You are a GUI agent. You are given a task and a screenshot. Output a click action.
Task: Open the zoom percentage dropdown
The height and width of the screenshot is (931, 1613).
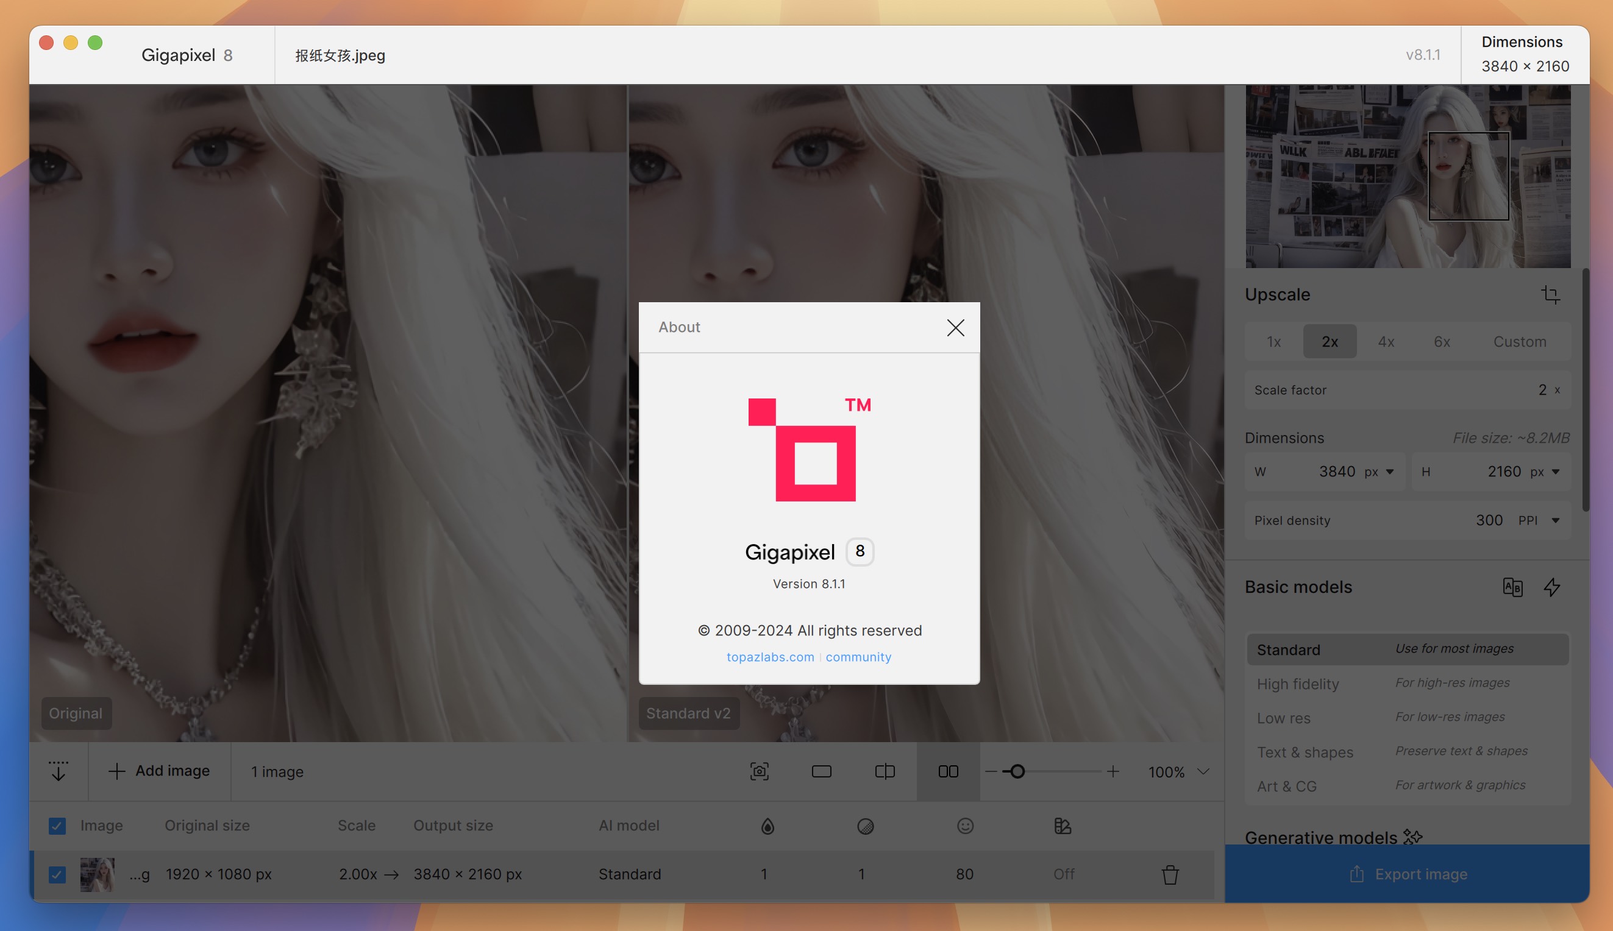coord(1203,771)
